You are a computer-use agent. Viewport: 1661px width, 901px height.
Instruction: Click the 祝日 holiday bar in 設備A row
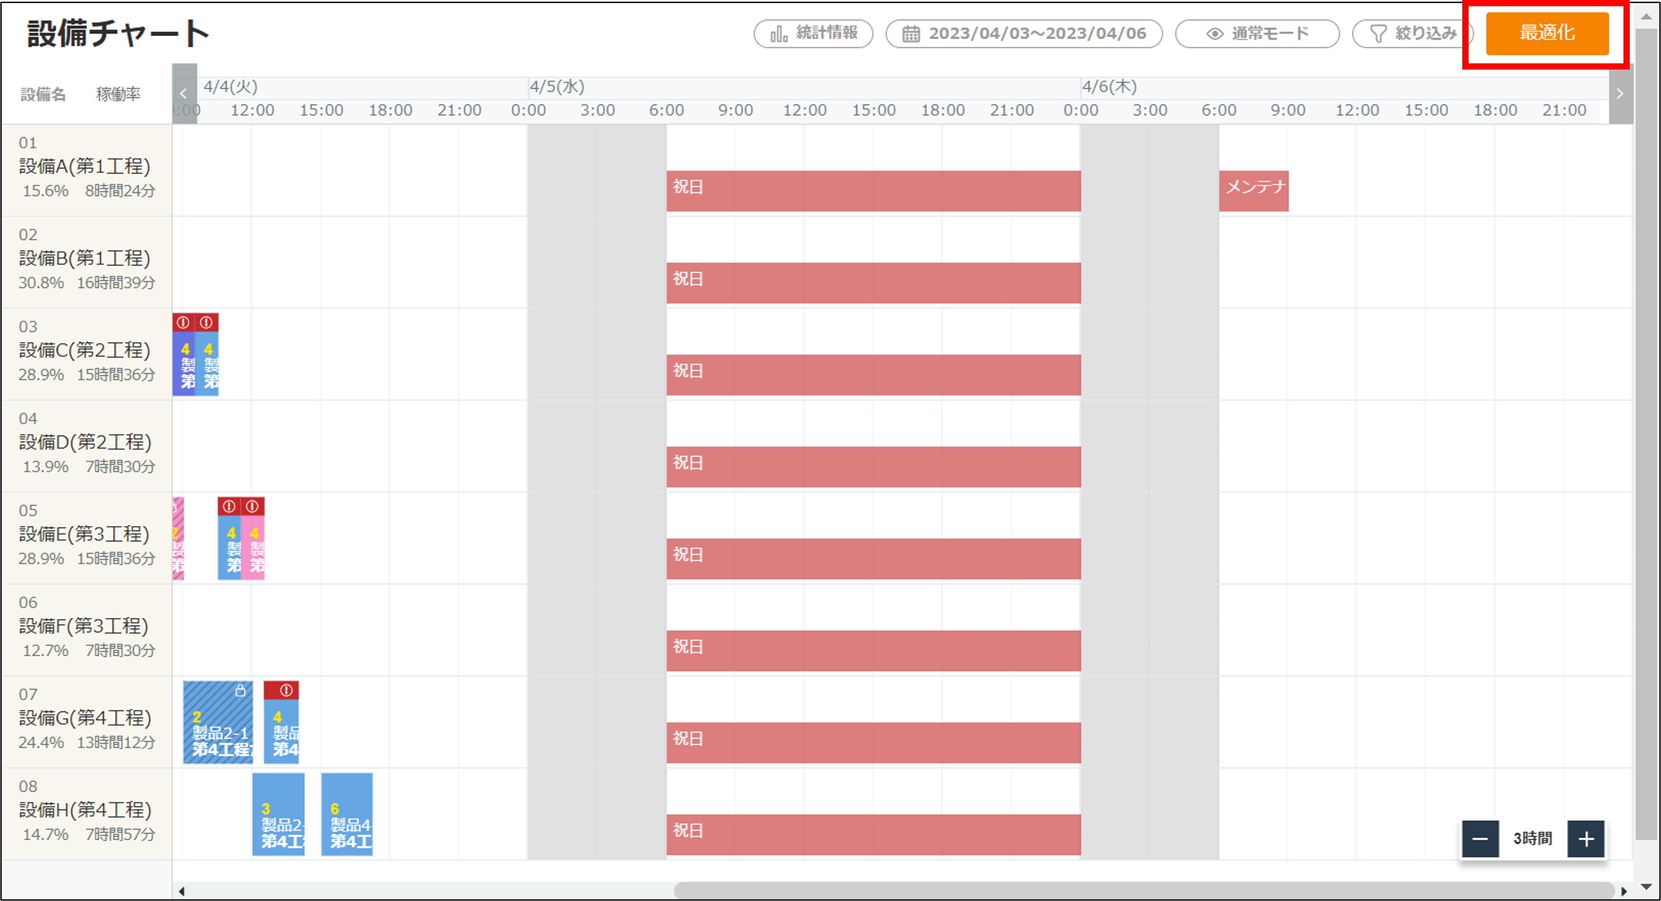coord(874,190)
